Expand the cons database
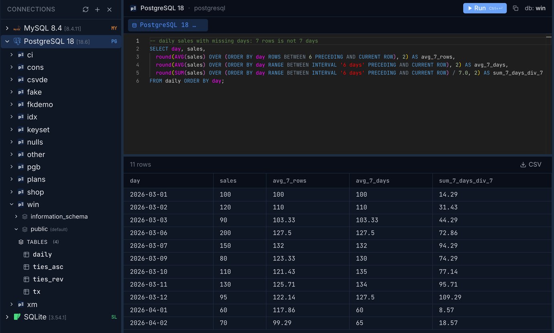Viewport: 554px width, 333px height. point(12,67)
